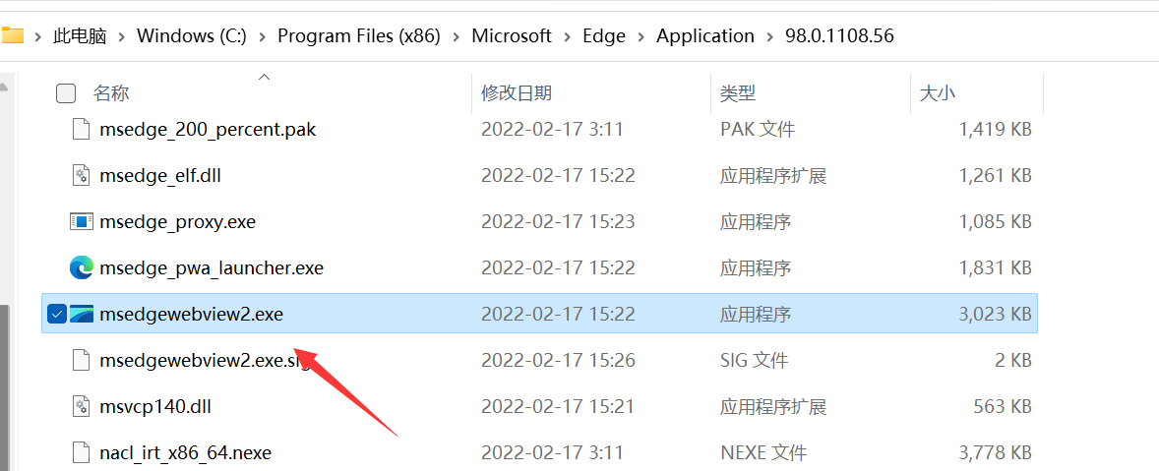The height and width of the screenshot is (471, 1159).
Task: Click the msedge_pwa_launcher.exe Edge icon
Action: pyautogui.click(x=81, y=267)
